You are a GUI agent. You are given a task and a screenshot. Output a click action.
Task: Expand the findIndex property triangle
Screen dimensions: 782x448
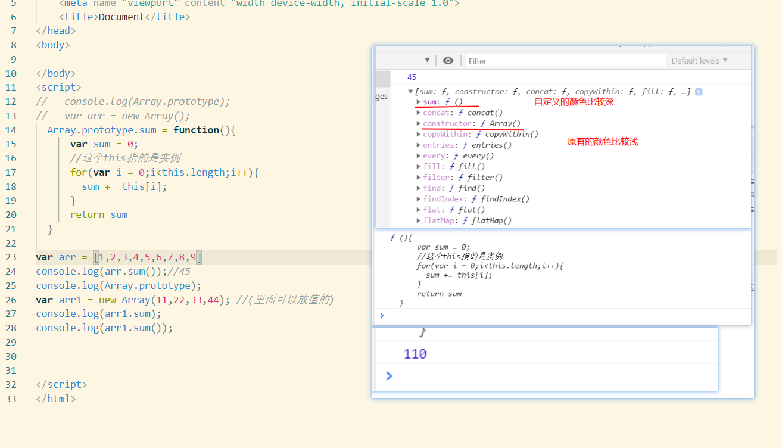pyautogui.click(x=419, y=199)
